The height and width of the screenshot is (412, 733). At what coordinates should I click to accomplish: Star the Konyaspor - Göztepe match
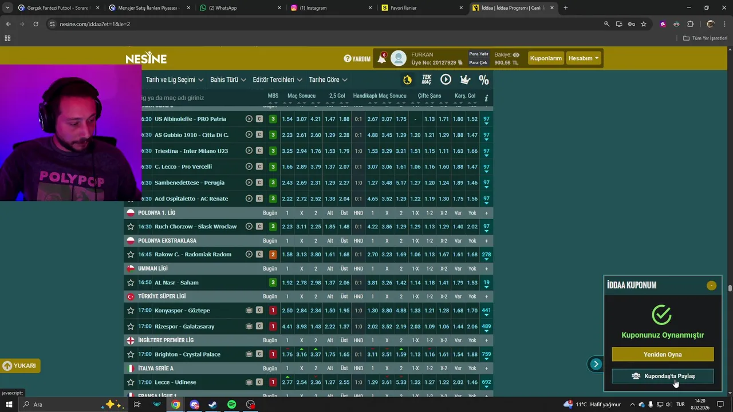point(131,311)
